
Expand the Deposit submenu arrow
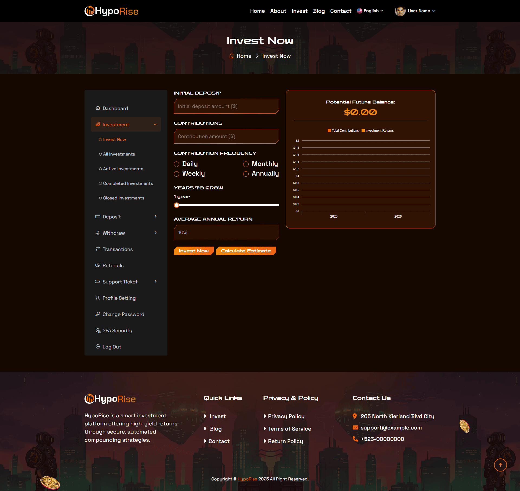pos(155,216)
